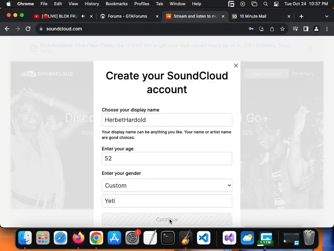Open the saved passwords key icon
This screenshot has width=334, height=251.
coord(251,29)
